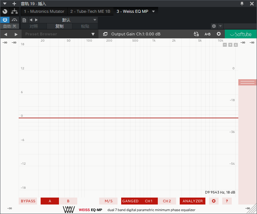This screenshot has width=257, height=214.
Task: Click the detach window icon
Action: (x=105, y=34)
